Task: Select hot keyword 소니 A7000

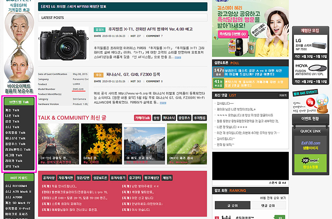Action: (14, 197)
